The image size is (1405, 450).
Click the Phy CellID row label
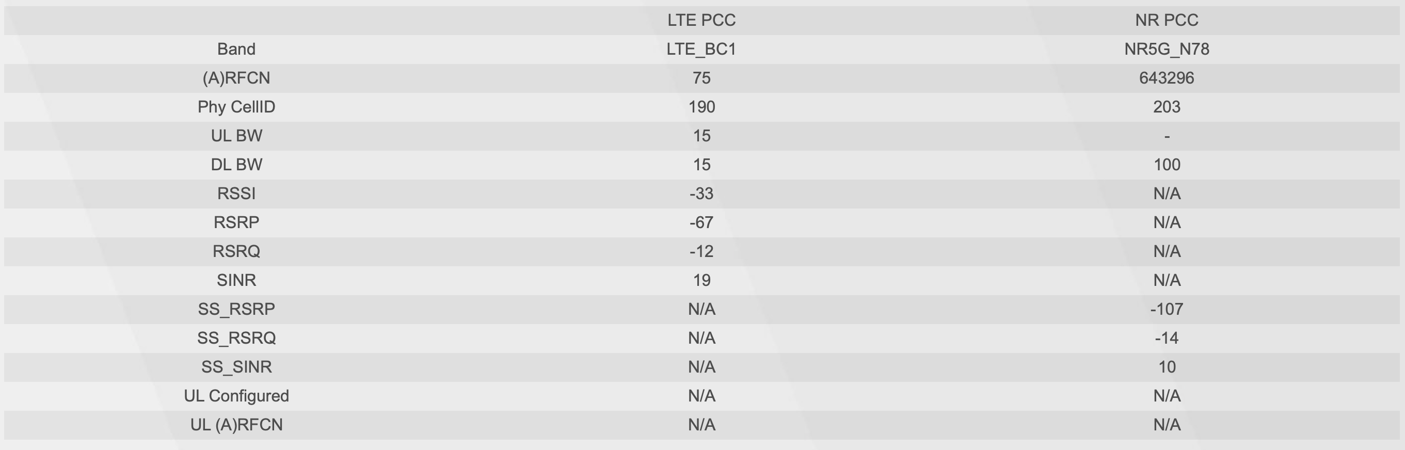click(x=236, y=107)
